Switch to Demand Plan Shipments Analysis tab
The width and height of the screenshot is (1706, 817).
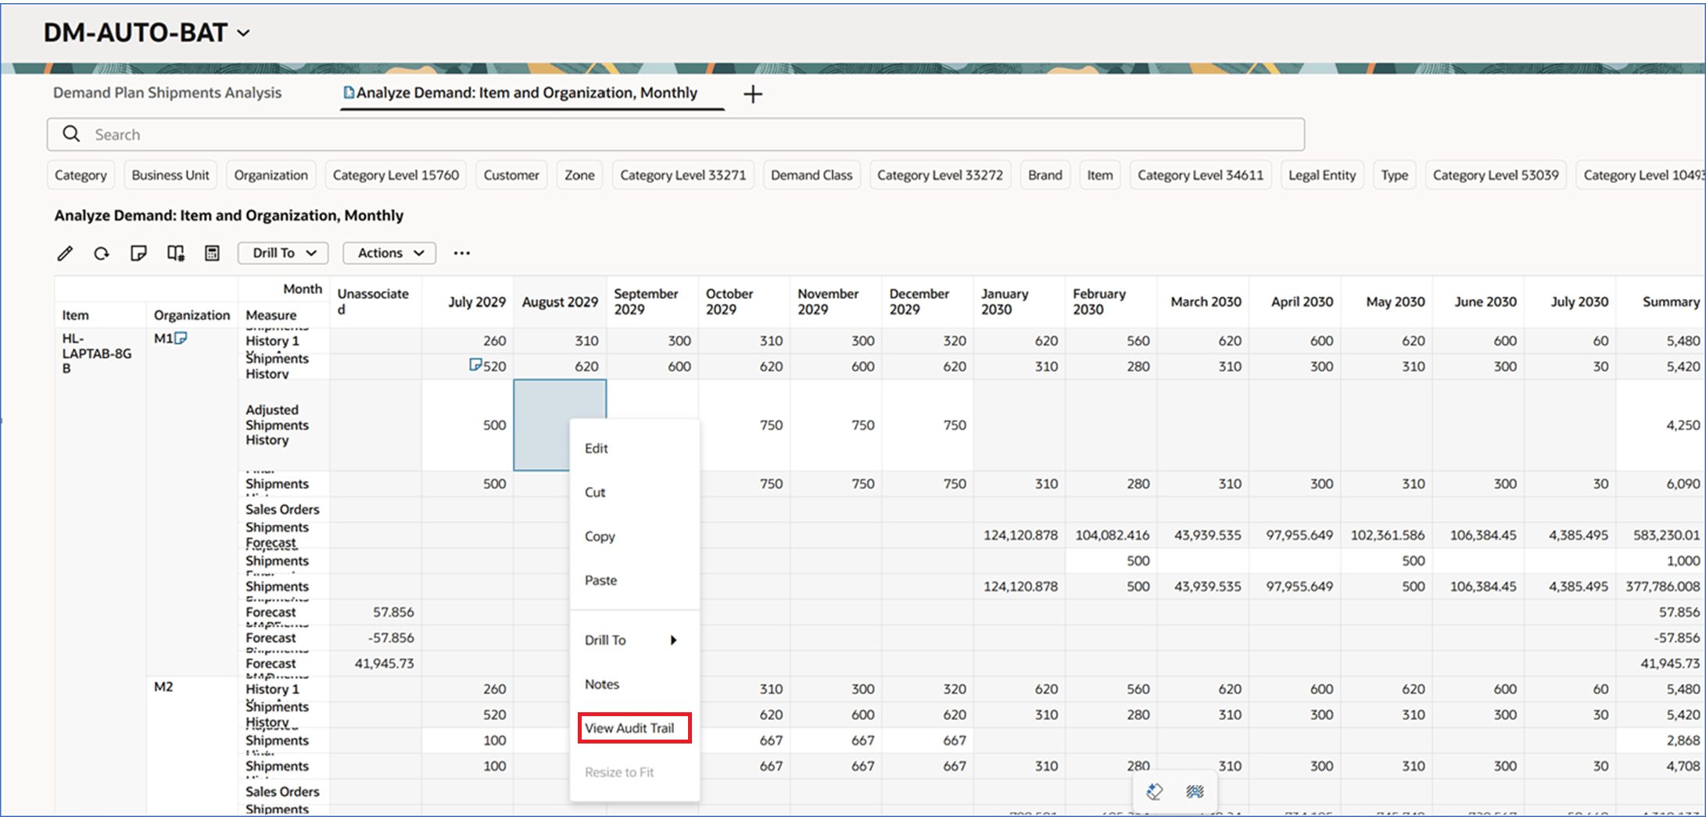click(167, 93)
